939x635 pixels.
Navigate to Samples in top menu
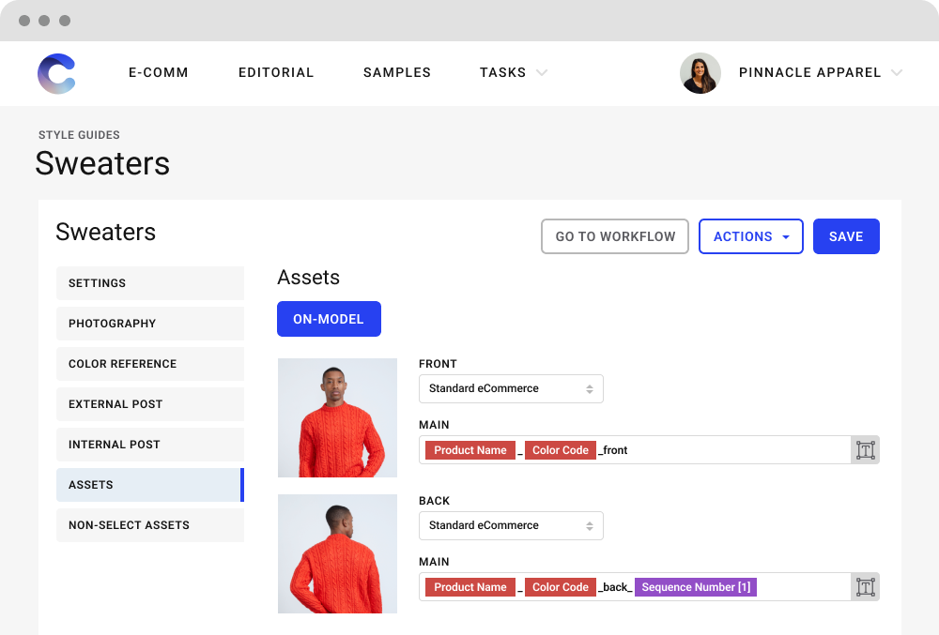click(x=397, y=73)
